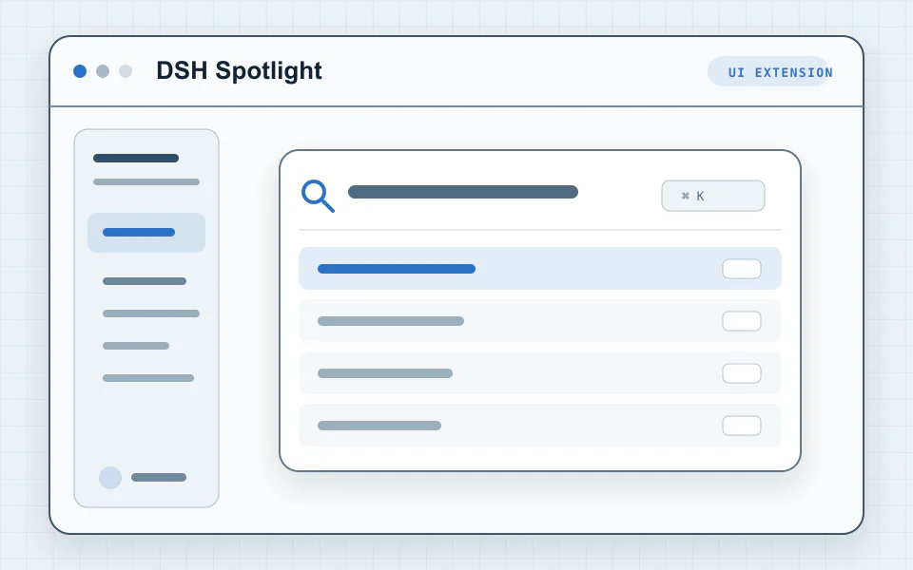Viewport: 913px width, 570px height.
Task: Select the last search result row
Action: [540, 426]
